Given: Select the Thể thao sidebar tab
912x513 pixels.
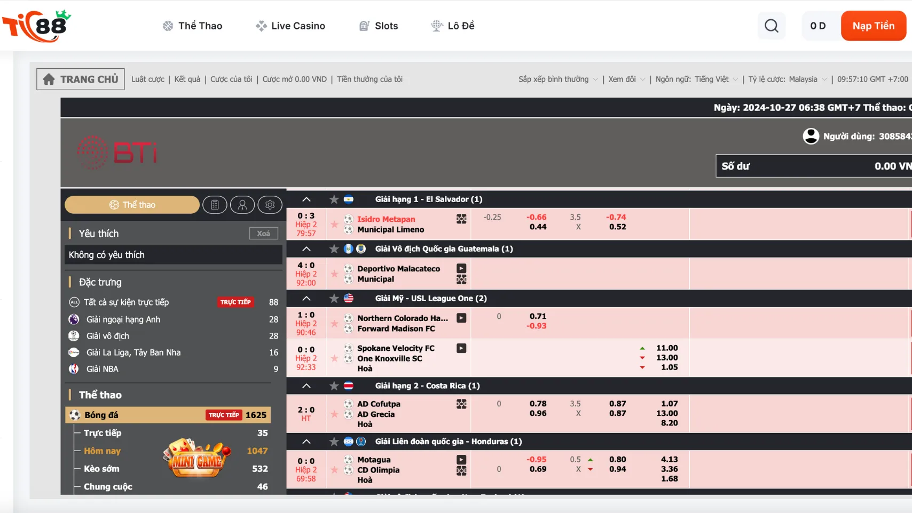Looking at the screenshot, I should tap(132, 205).
